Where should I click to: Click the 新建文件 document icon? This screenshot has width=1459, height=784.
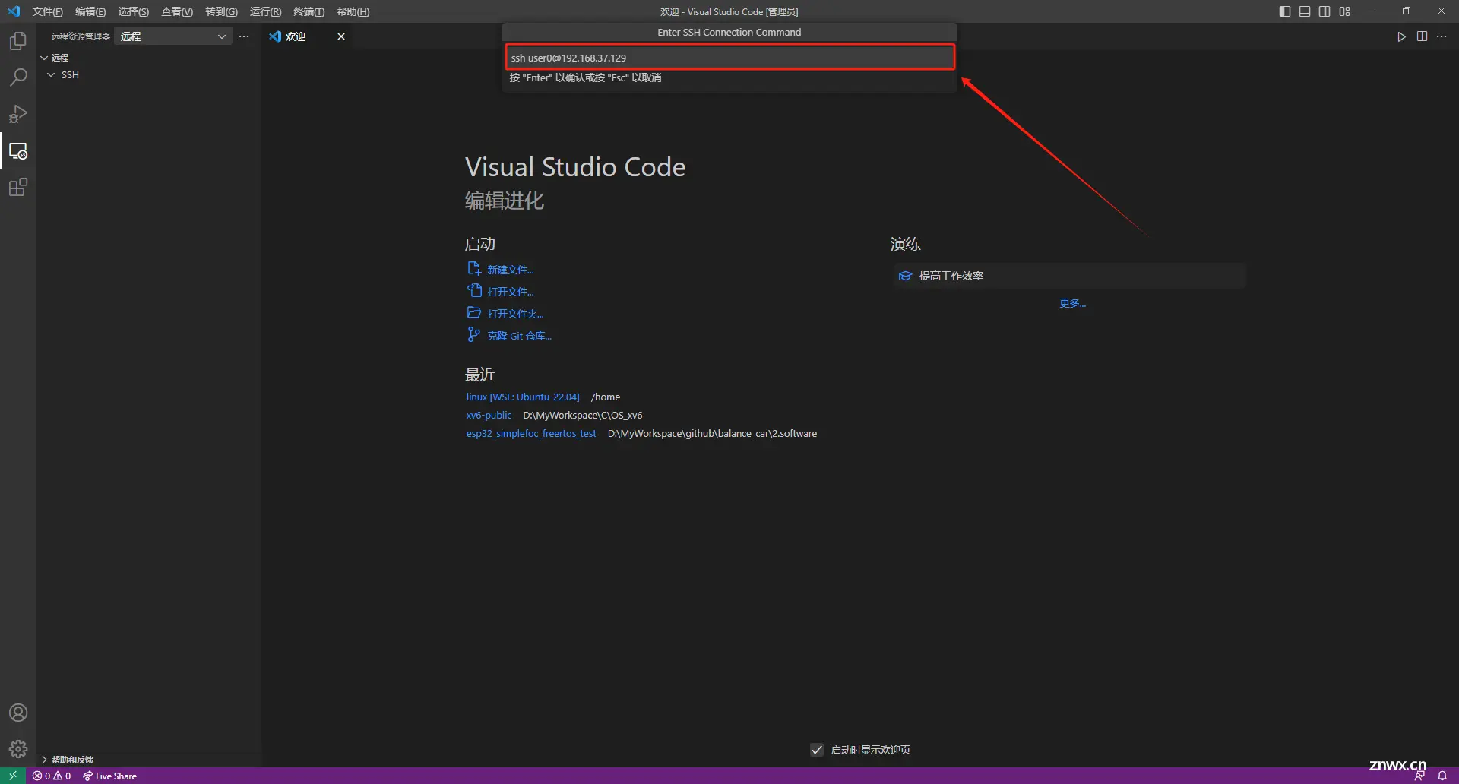click(x=473, y=269)
